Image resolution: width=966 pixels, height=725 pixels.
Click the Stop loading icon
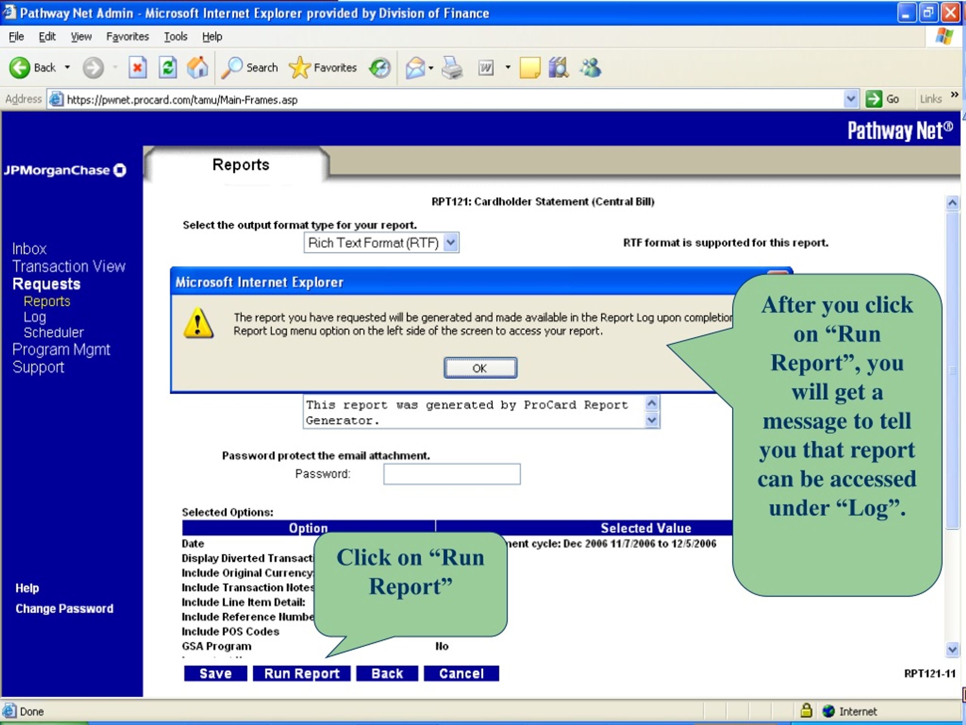pyautogui.click(x=137, y=68)
